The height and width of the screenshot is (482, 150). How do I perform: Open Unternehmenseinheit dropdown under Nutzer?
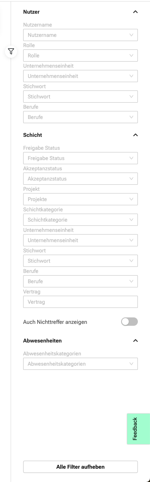81,76
